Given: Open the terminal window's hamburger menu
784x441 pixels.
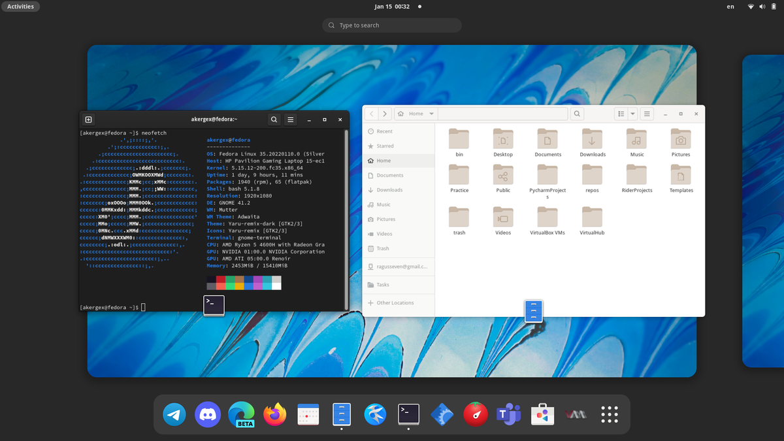Looking at the screenshot, I should pos(291,120).
